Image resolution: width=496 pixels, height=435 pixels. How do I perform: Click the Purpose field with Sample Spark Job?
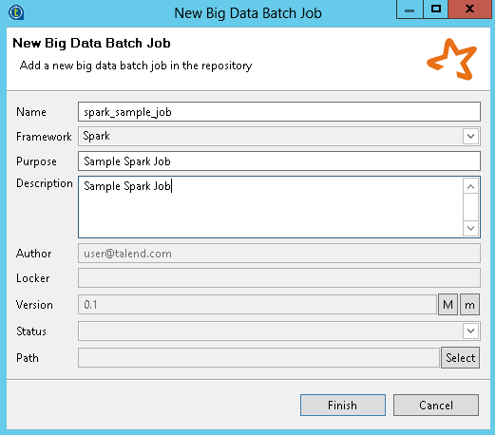[x=279, y=161]
